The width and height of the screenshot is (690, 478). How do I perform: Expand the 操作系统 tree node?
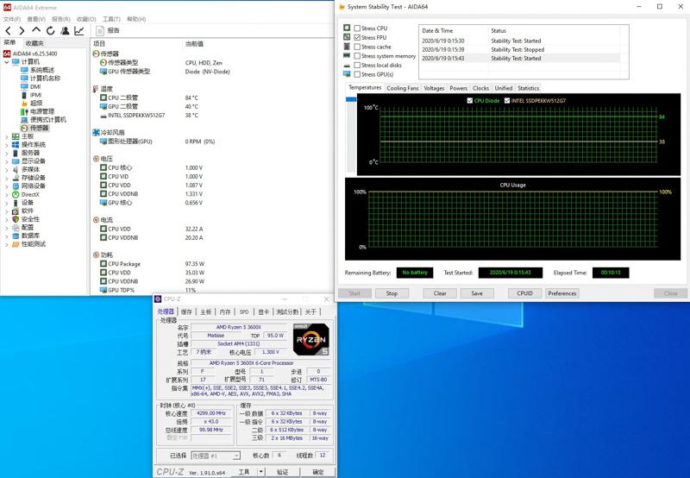point(7,145)
